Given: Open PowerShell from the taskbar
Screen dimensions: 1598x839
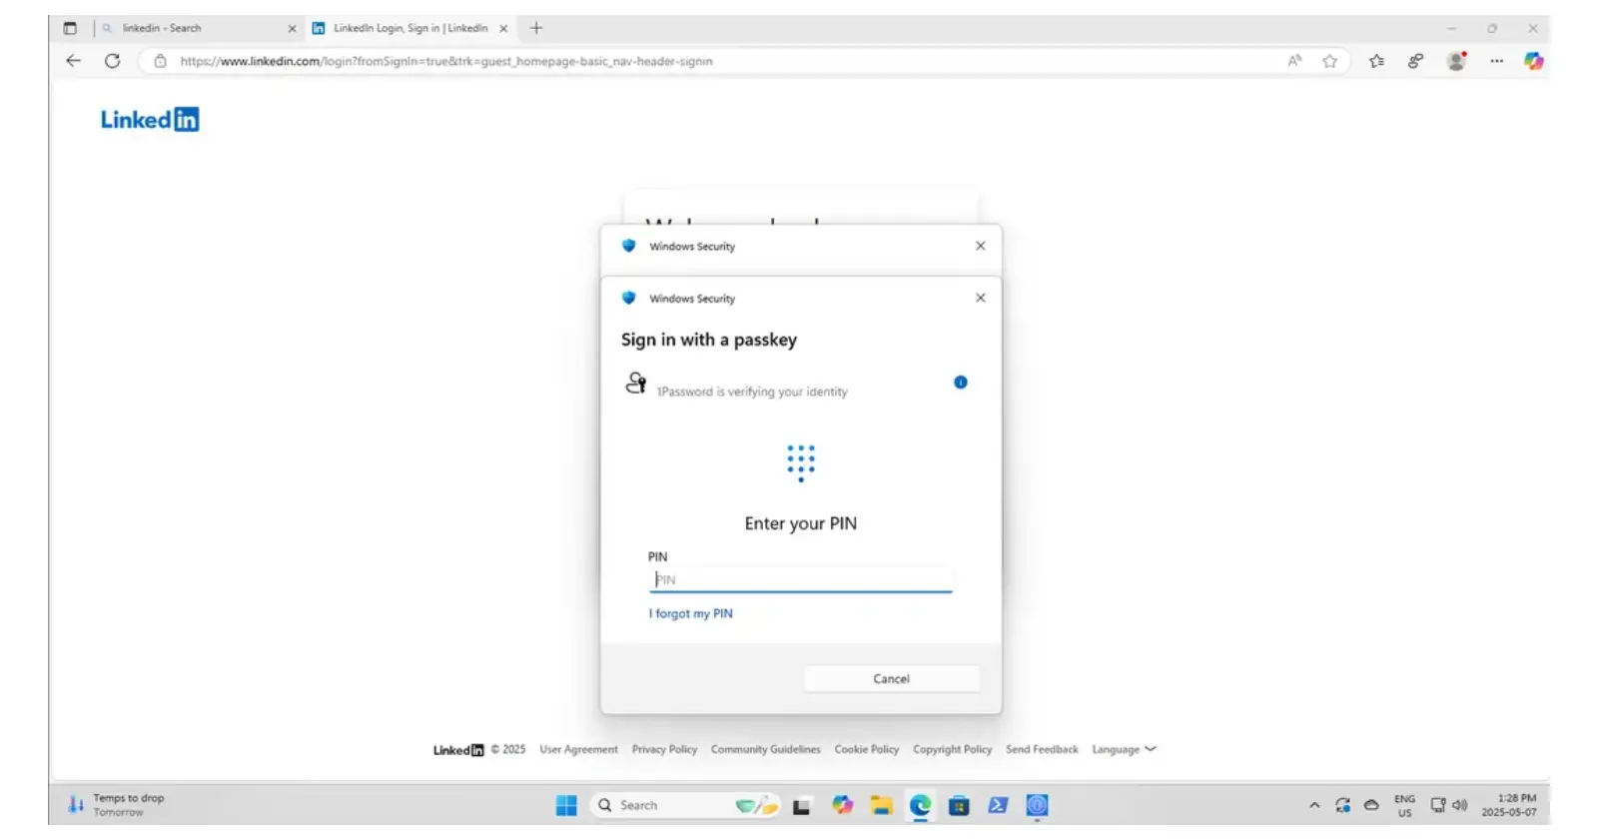Looking at the screenshot, I should [998, 805].
